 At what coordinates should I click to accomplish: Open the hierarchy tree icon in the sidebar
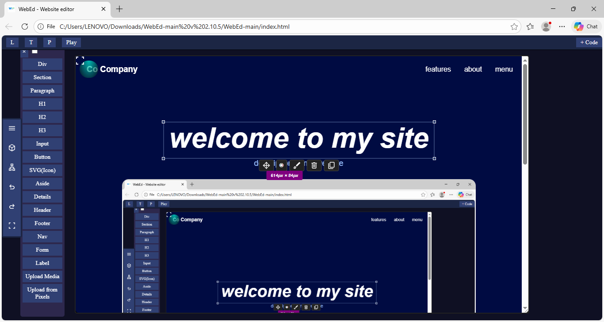pos(12,167)
